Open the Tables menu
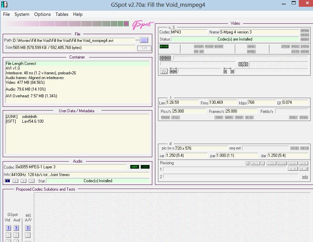 click(x=62, y=14)
